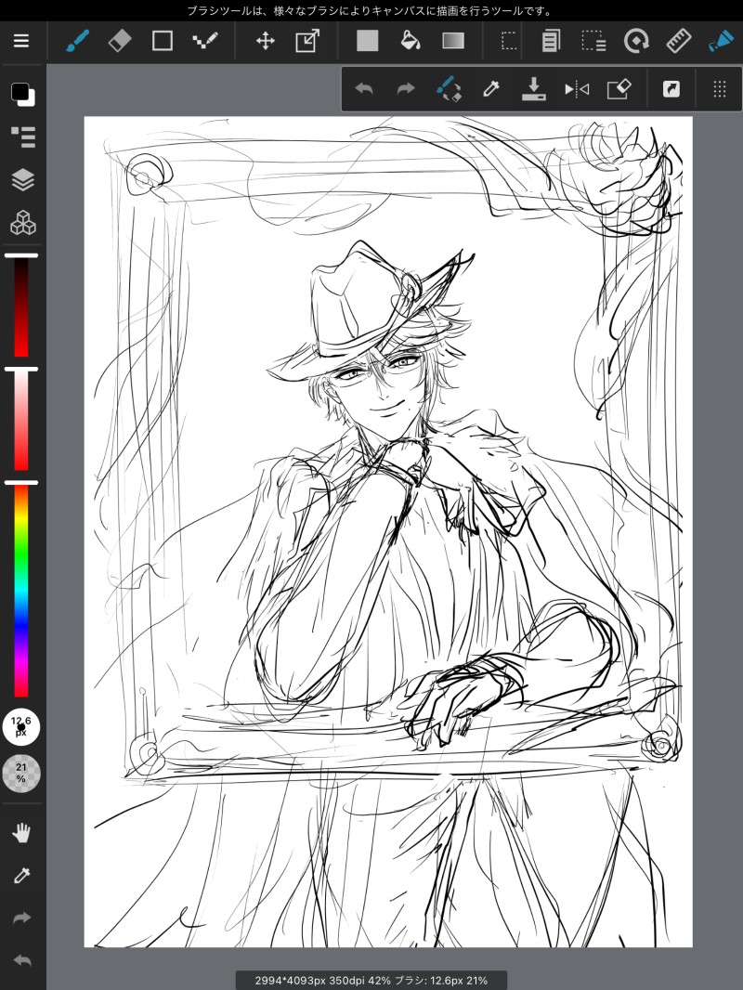The height and width of the screenshot is (990, 743).
Task: Select the Fill rectangle tool
Action: pyautogui.click(x=367, y=41)
